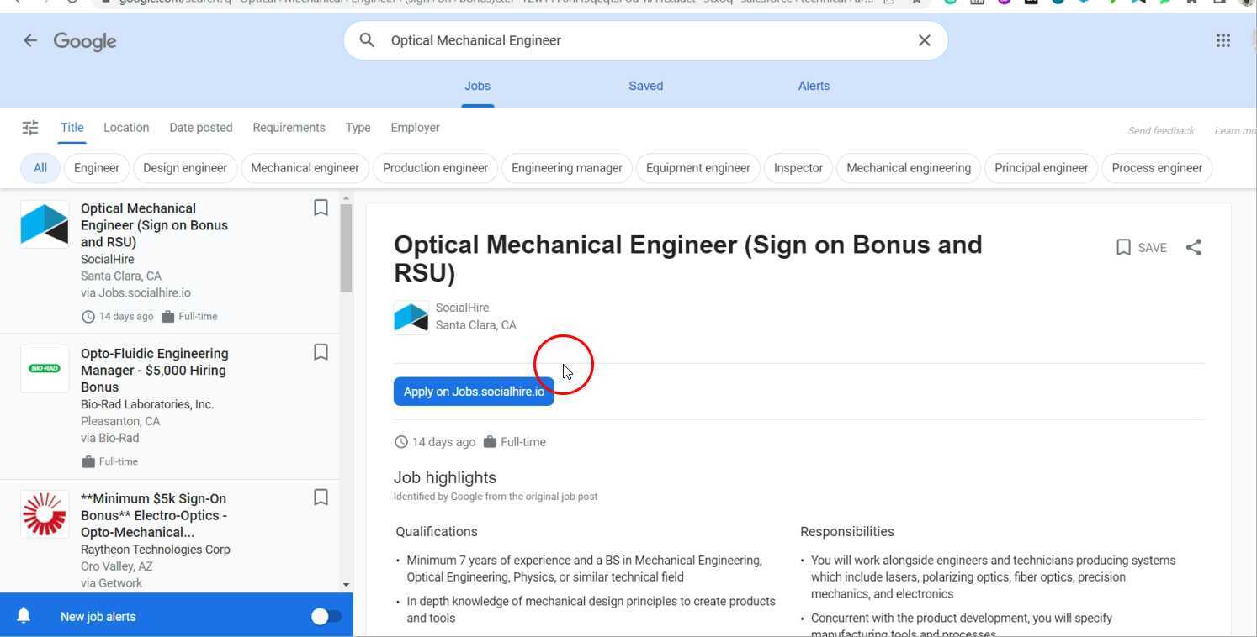Toggle the New job alerts switch
This screenshot has height=637, width=1257.
[326, 616]
